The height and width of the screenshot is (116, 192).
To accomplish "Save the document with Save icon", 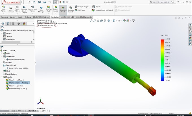I will point(39,2).
